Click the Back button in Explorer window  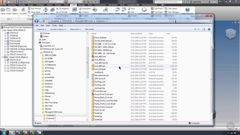pyautogui.click(x=36, y=21)
